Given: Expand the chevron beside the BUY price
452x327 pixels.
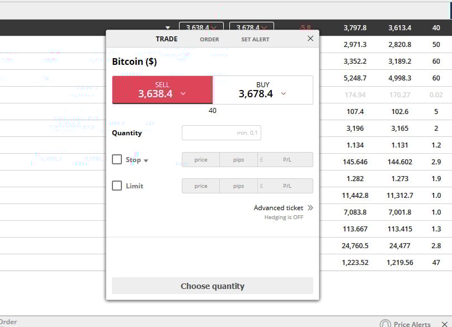Looking at the screenshot, I should pos(284,94).
